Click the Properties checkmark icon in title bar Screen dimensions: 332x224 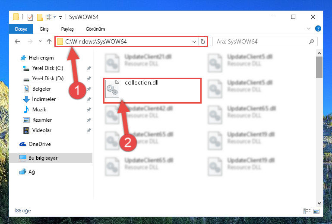click(x=30, y=17)
